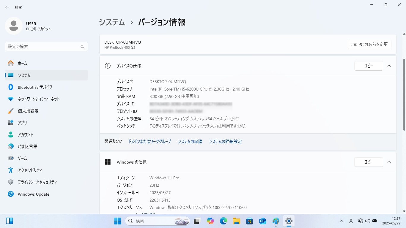Screen dimensions: 406x228
Task: Click the ゲーム controller icon
Action: click(11, 158)
